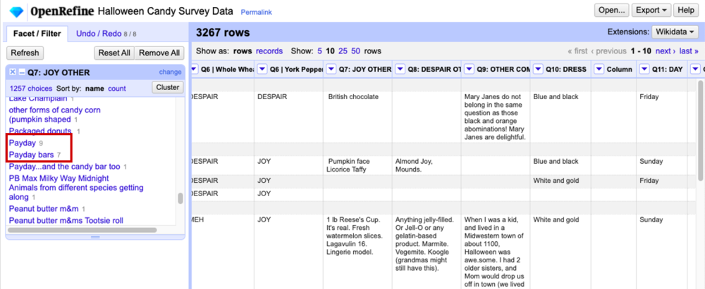Select Payday...and the candy bar too choice

tap(65, 167)
